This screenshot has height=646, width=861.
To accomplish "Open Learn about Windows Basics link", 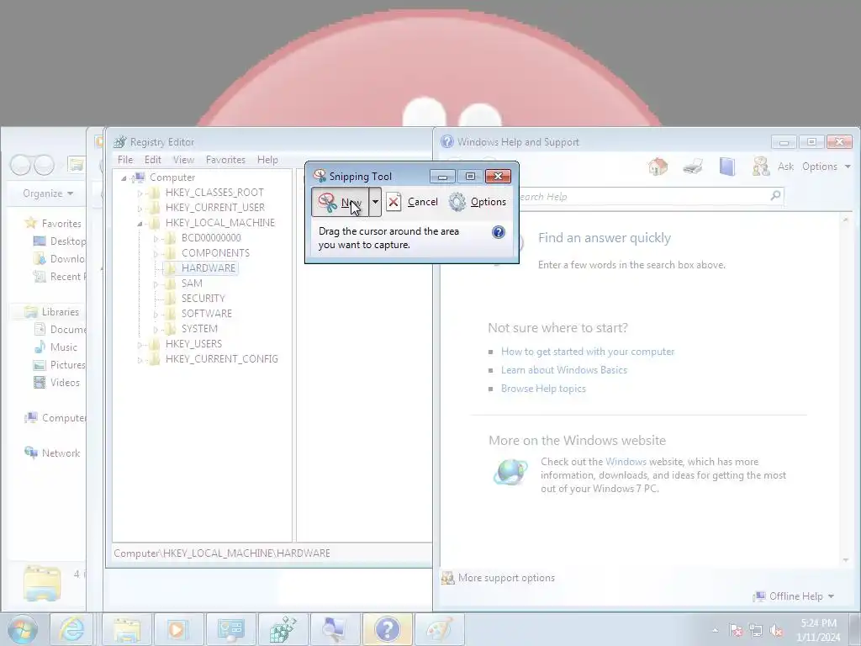I will (564, 370).
